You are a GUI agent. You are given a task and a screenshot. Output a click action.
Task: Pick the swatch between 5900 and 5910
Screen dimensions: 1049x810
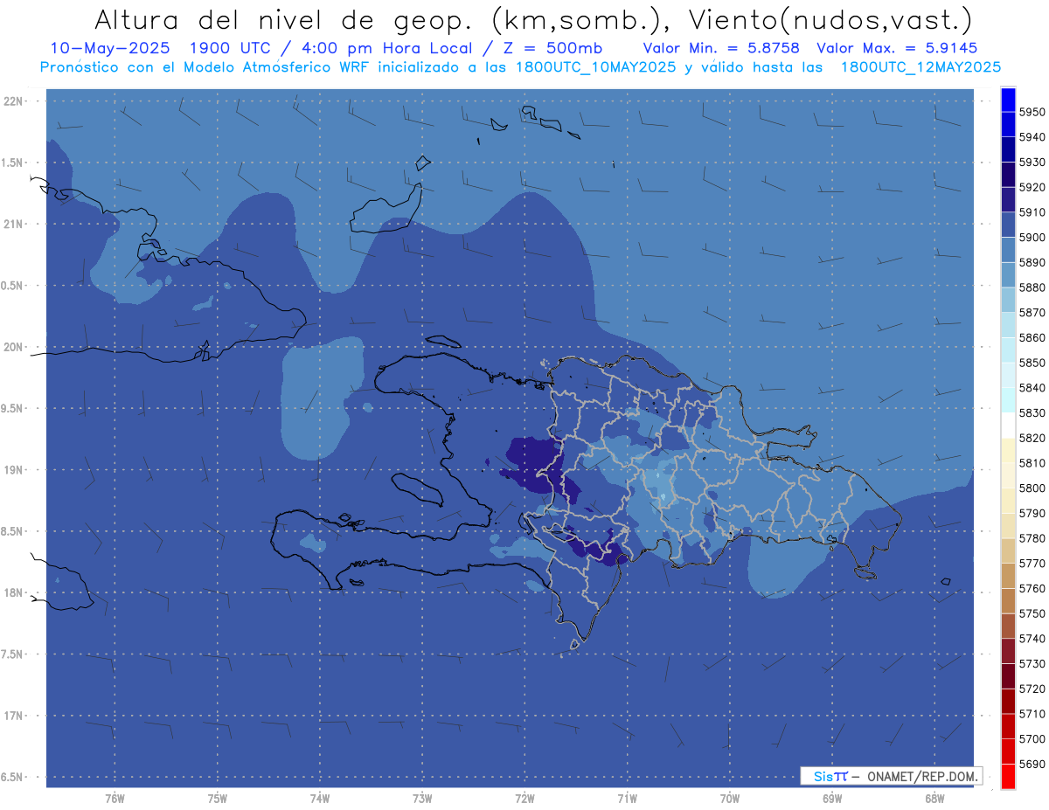pyautogui.click(x=1008, y=225)
